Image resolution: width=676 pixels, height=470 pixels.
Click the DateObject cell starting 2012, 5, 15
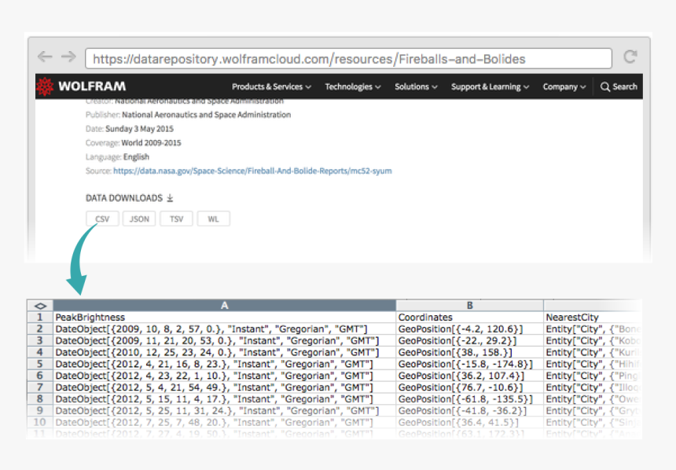tap(225, 398)
